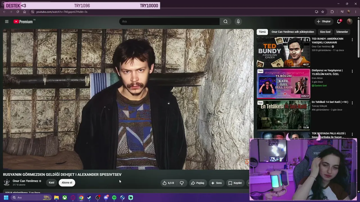The image size is (360, 202).
Task: Open YouTube notifications bell
Action: pyautogui.click(x=339, y=22)
